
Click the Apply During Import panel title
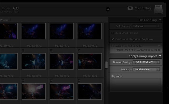click(143, 56)
